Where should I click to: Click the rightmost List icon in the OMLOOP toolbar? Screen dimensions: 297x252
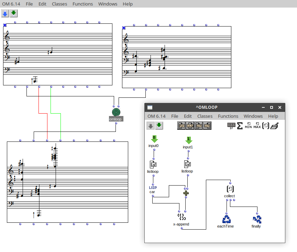click(x=207, y=126)
